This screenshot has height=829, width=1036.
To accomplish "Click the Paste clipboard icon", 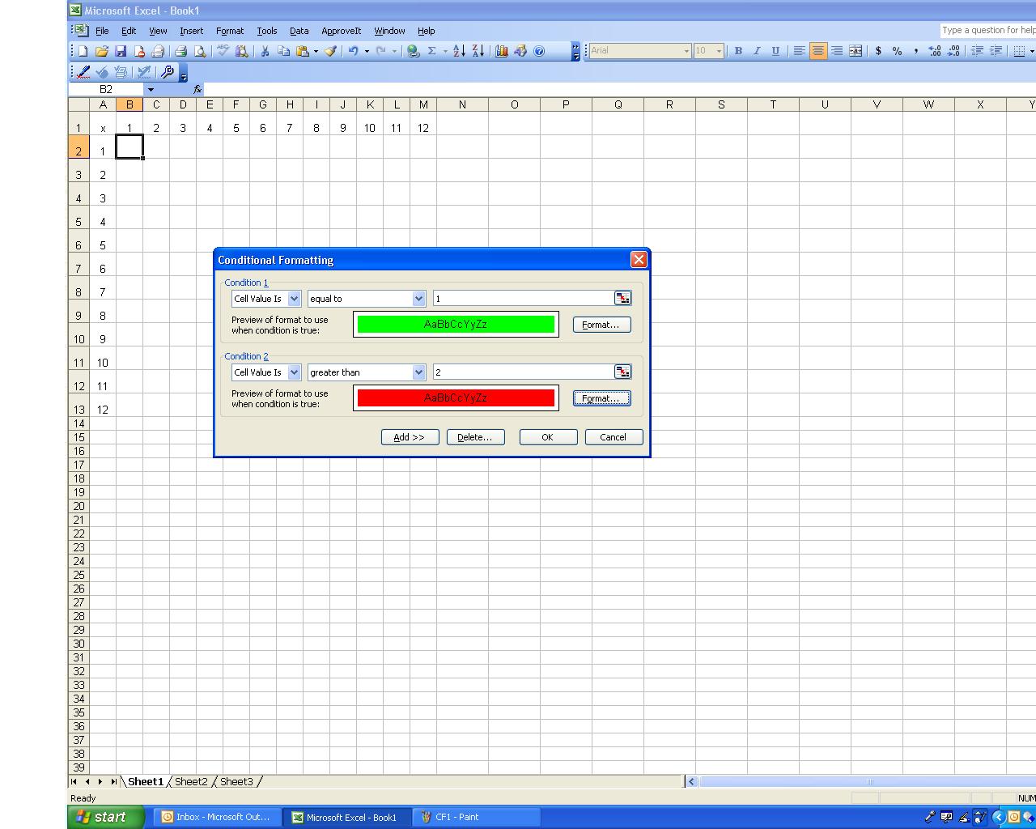I will tap(302, 51).
